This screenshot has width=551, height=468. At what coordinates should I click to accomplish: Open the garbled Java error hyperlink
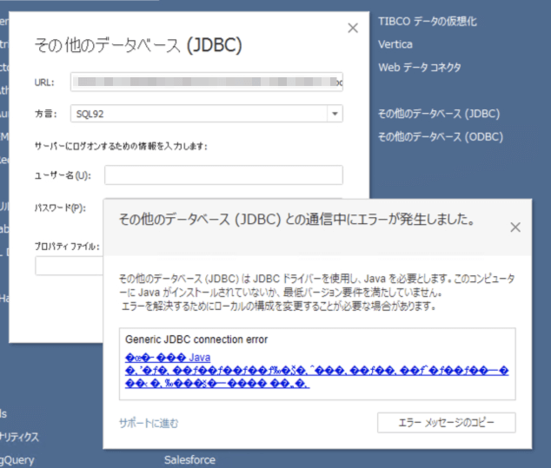pyautogui.click(x=316, y=371)
